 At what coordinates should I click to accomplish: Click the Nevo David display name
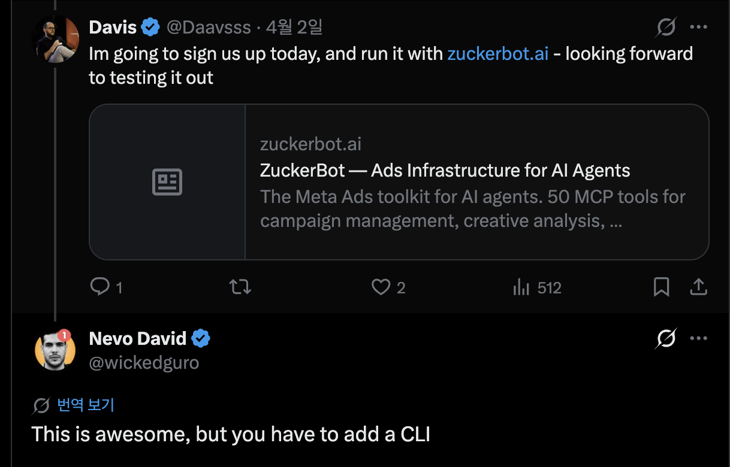point(137,339)
